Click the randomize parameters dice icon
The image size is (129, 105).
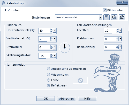coord(114,17)
